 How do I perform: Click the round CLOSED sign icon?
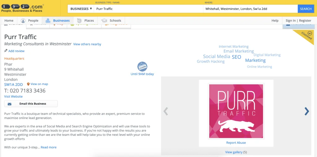coord(142,66)
